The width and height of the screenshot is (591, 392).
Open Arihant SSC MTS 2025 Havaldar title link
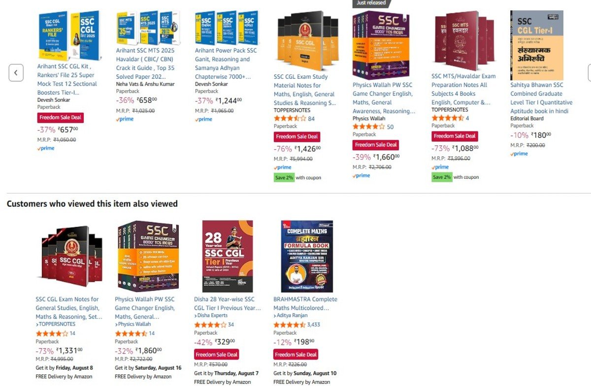(x=146, y=63)
